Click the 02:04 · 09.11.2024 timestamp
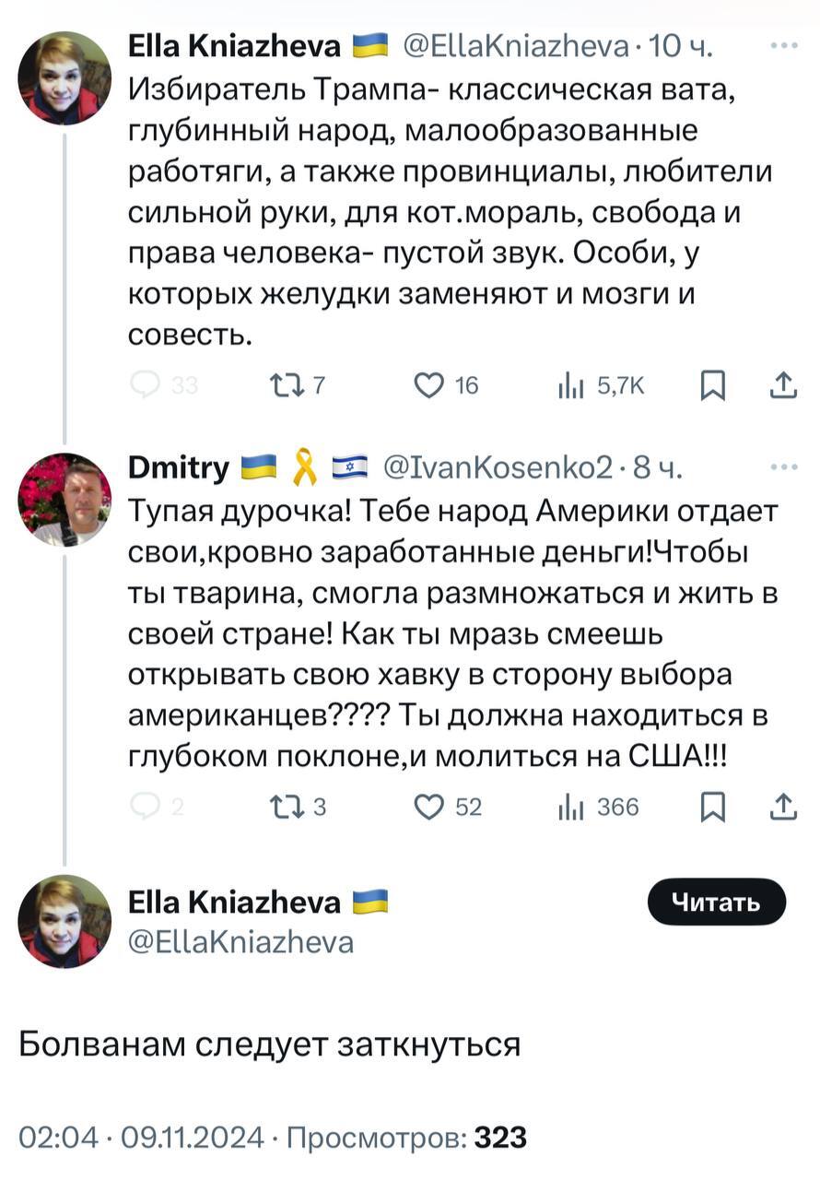The image size is (820, 1180). click(x=141, y=1137)
